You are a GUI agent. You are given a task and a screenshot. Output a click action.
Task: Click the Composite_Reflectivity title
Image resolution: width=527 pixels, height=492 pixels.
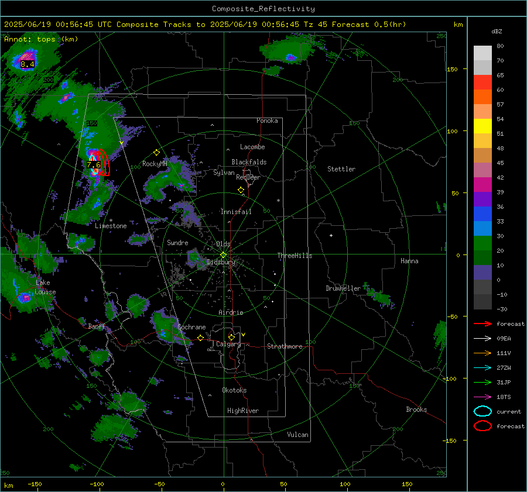point(263,9)
